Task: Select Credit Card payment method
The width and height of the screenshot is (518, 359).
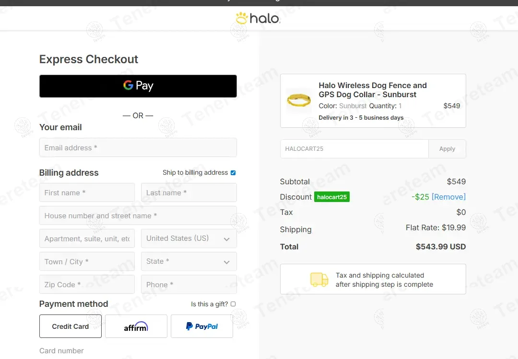Action: [71, 326]
